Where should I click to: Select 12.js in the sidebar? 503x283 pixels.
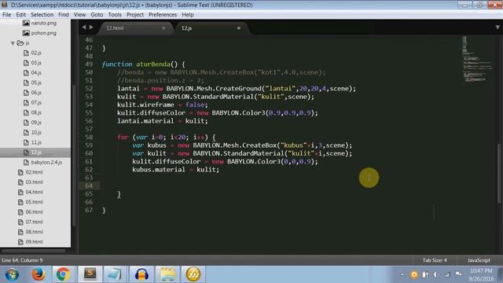(35, 153)
